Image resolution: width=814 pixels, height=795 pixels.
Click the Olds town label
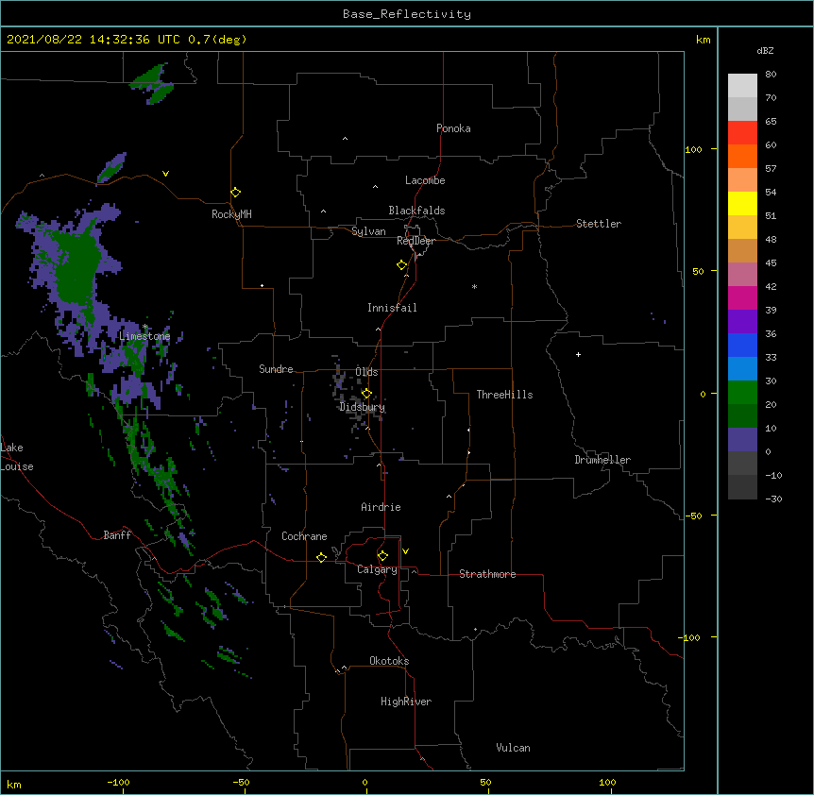[x=366, y=372]
